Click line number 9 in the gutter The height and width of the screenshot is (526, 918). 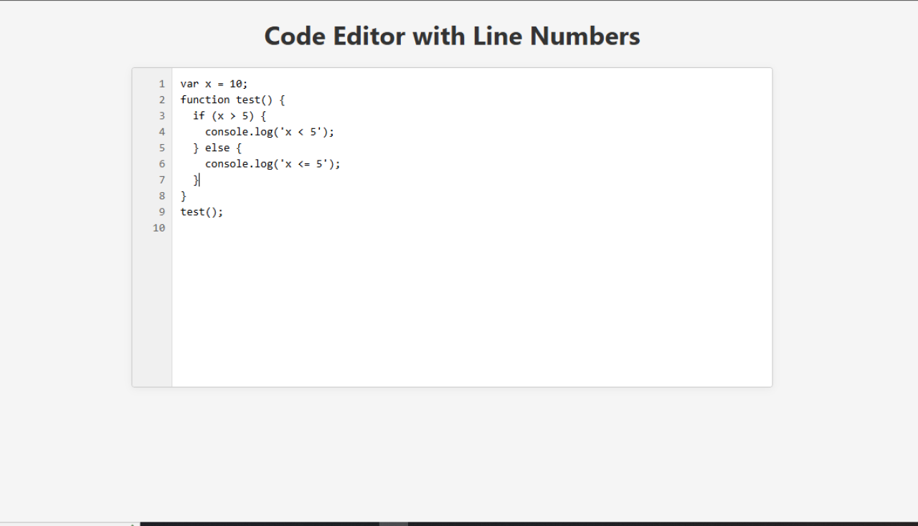click(162, 212)
